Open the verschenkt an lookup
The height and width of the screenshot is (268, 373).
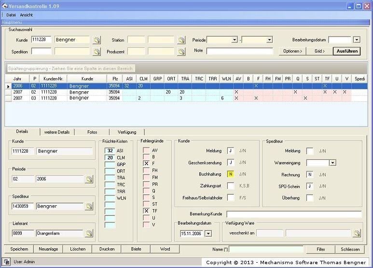357,233
